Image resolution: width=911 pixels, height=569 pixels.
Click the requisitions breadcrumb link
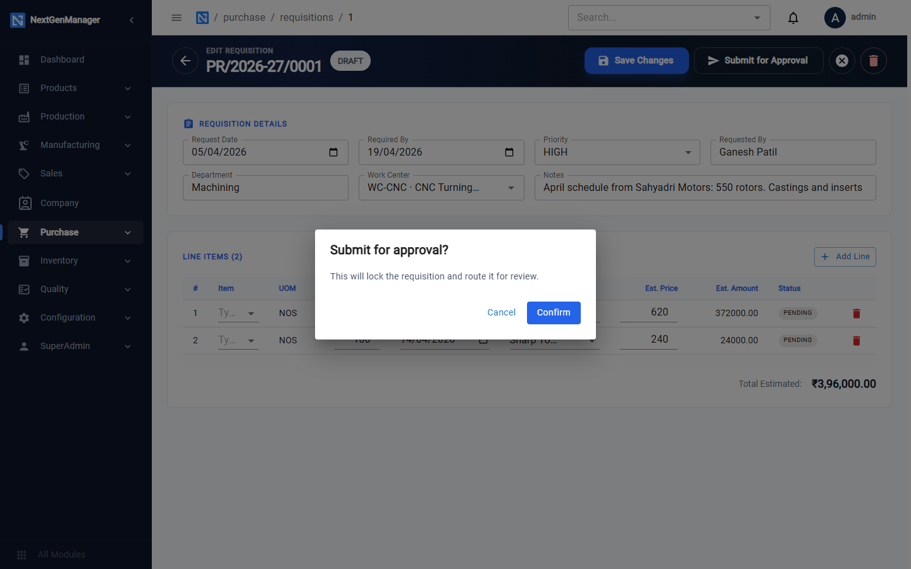[306, 18]
